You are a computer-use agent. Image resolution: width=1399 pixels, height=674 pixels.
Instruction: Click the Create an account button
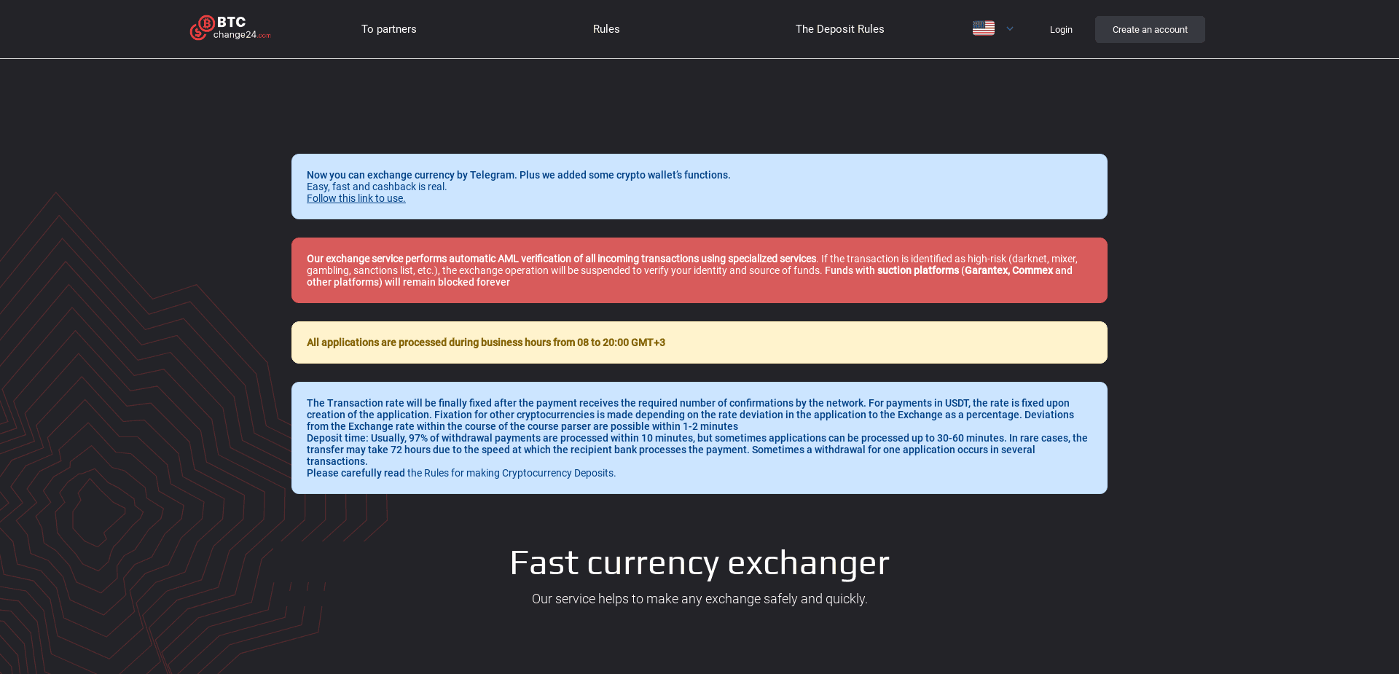coord(1149,29)
